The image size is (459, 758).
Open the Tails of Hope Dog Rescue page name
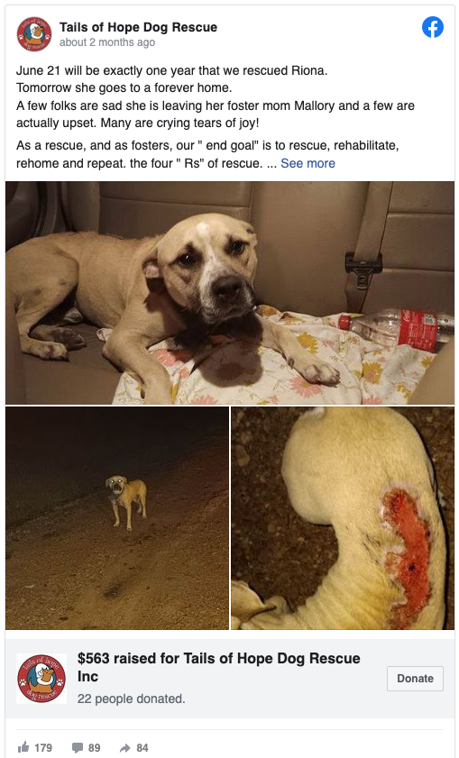tap(138, 27)
